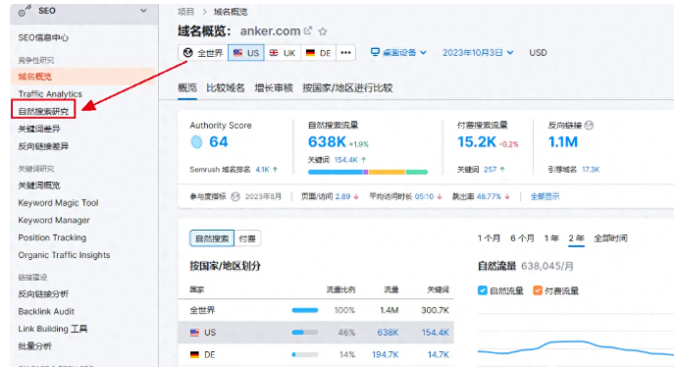Uncheck the 自然流量 checkbox

[483, 290]
